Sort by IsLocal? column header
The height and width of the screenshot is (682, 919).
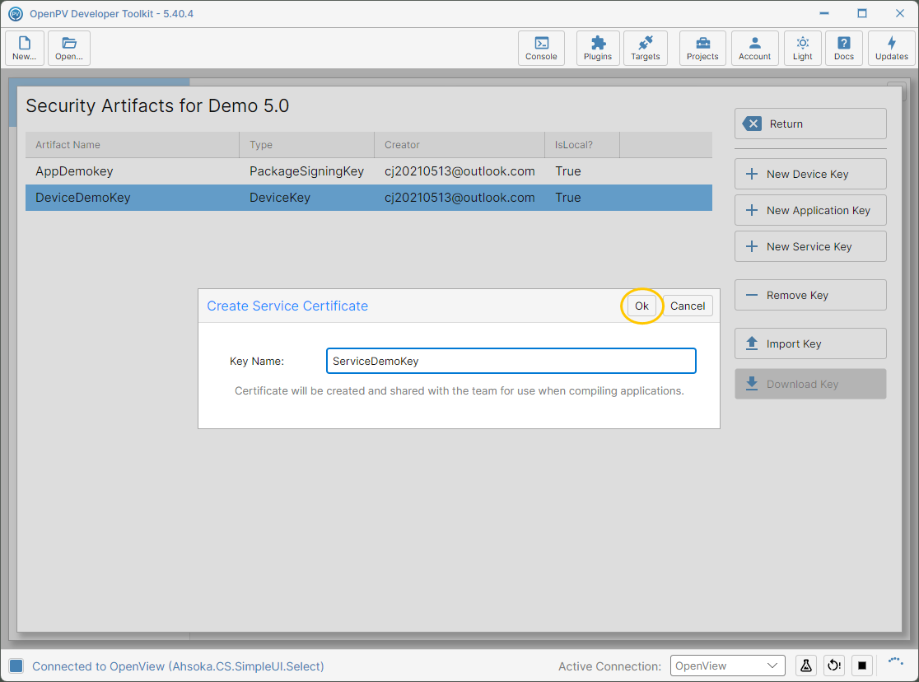tap(582, 145)
